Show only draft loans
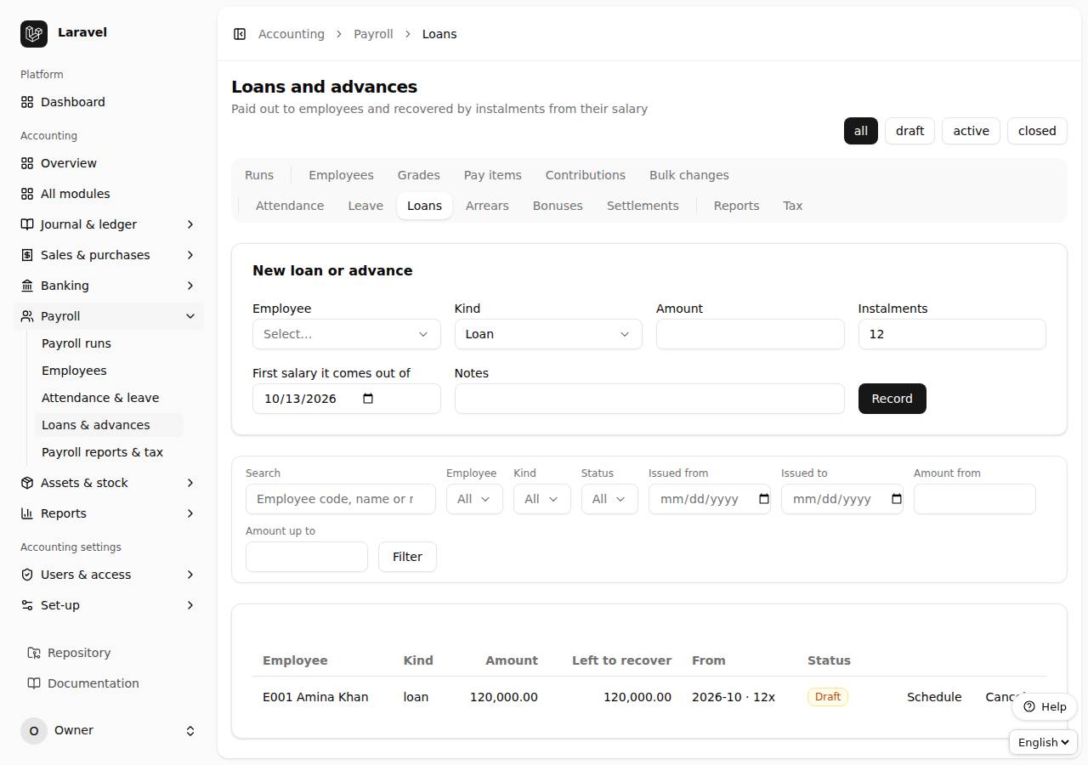Viewport: 1088px width, 765px height. [x=909, y=131]
